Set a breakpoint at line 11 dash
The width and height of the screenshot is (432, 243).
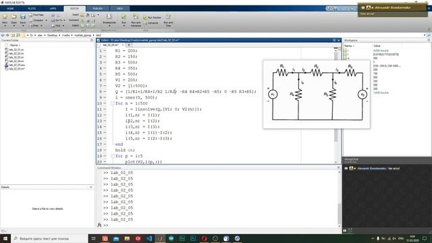(x=105, y=109)
